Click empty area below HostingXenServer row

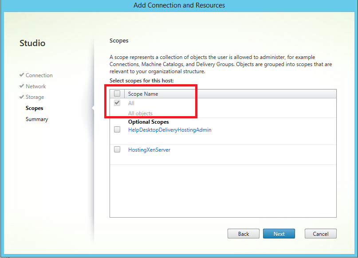223,191
